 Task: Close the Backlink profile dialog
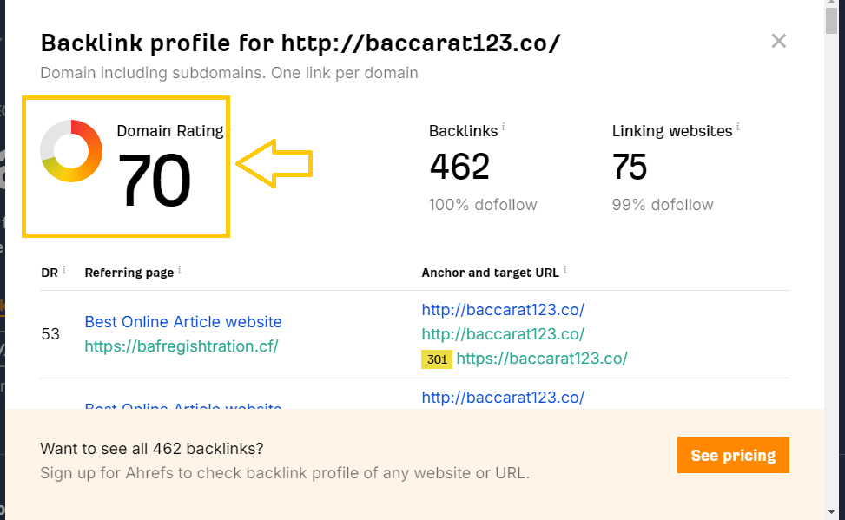(778, 41)
